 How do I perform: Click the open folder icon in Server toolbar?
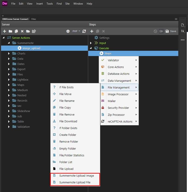[28, 31]
